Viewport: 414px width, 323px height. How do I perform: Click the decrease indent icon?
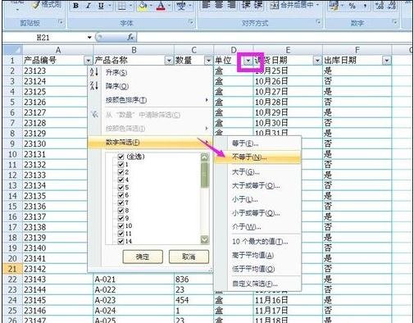click(x=246, y=5)
